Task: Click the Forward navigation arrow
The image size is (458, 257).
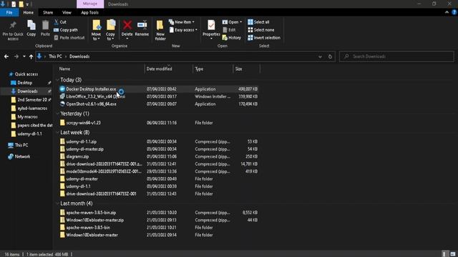Action: (x=16, y=56)
